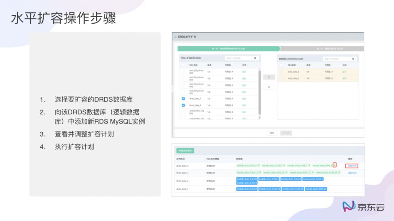This screenshot has height=221, width=394.
Task: Click drds_data_4 instance name in plan table
Action: coord(182,166)
